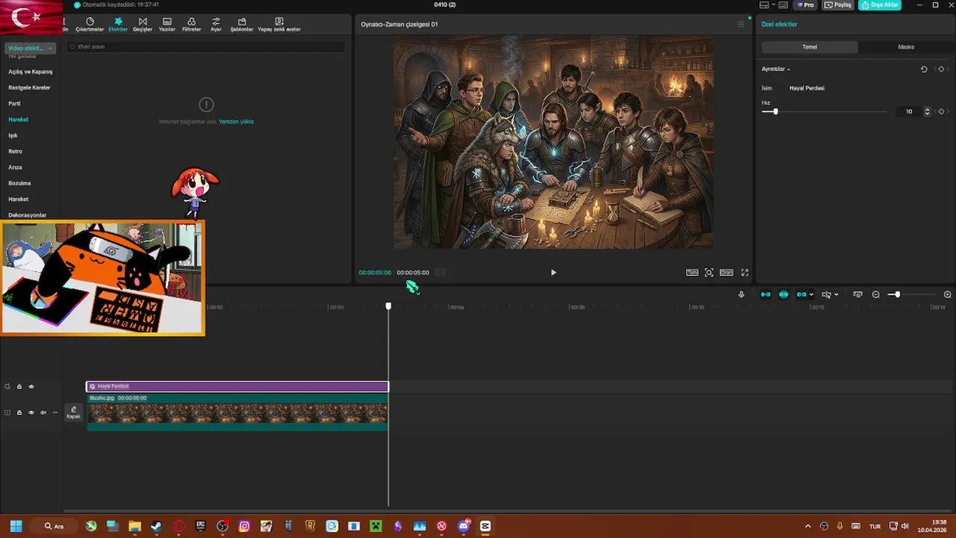The width and height of the screenshot is (956, 538).
Task: Select the Arıza effect category
Action: click(15, 167)
